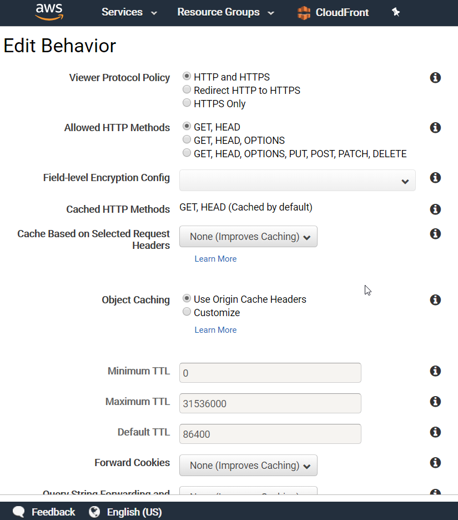Click the pin shortcut icon in header

(x=396, y=12)
